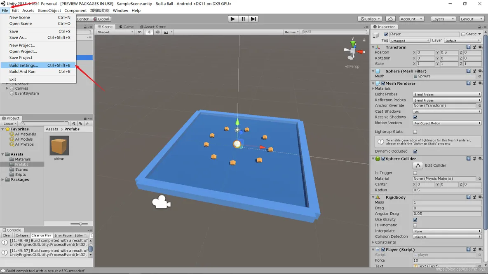Open Anchor Override object picker
The image size is (488, 274).
(x=480, y=106)
